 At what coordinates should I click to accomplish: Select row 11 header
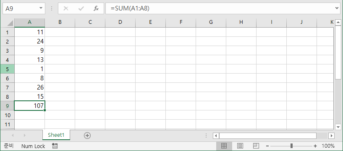pos(8,124)
